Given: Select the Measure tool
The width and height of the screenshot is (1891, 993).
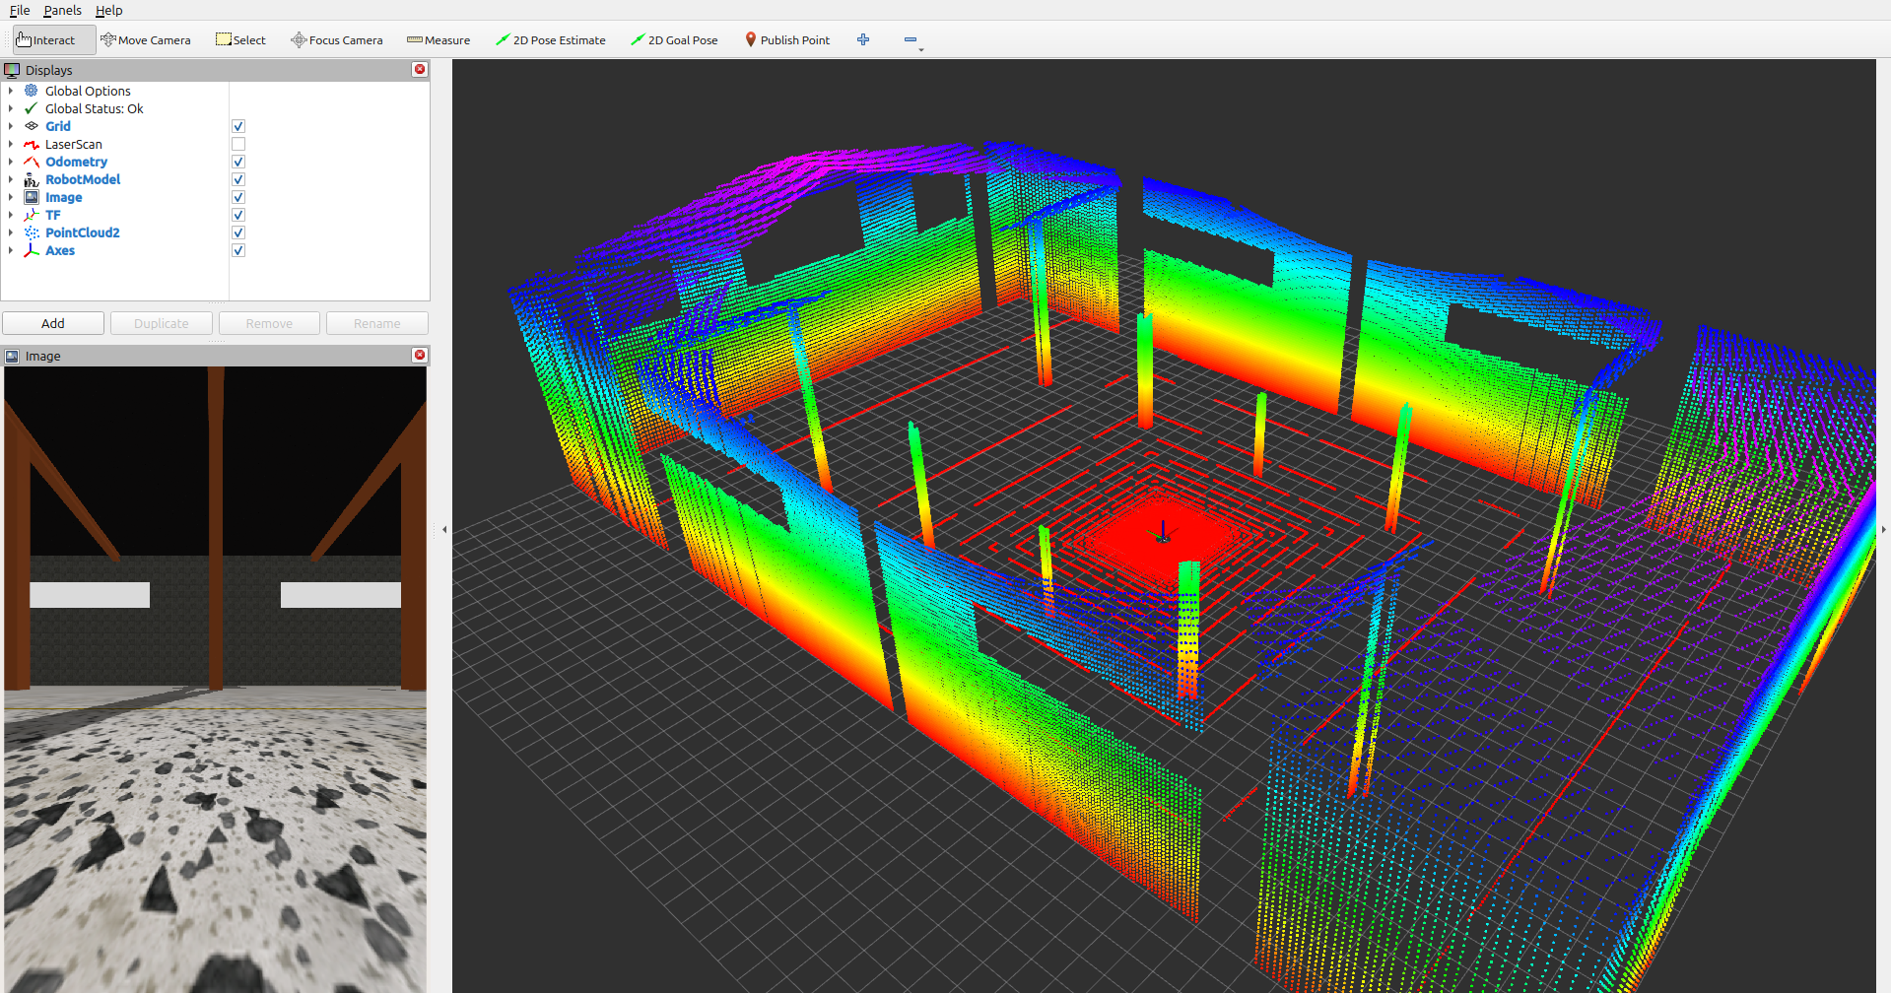Looking at the screenshot, I should 438,39.
